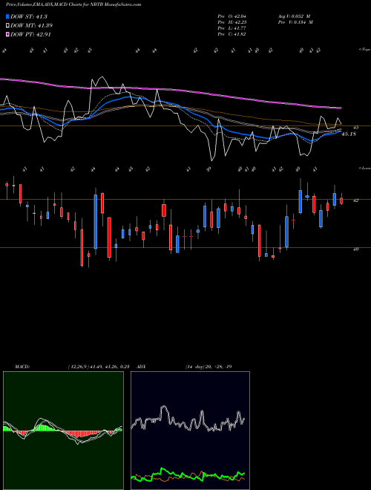Click the 'MACD:' panel heading
Screen dimensions: 371x490
click(x=22, y=367)
